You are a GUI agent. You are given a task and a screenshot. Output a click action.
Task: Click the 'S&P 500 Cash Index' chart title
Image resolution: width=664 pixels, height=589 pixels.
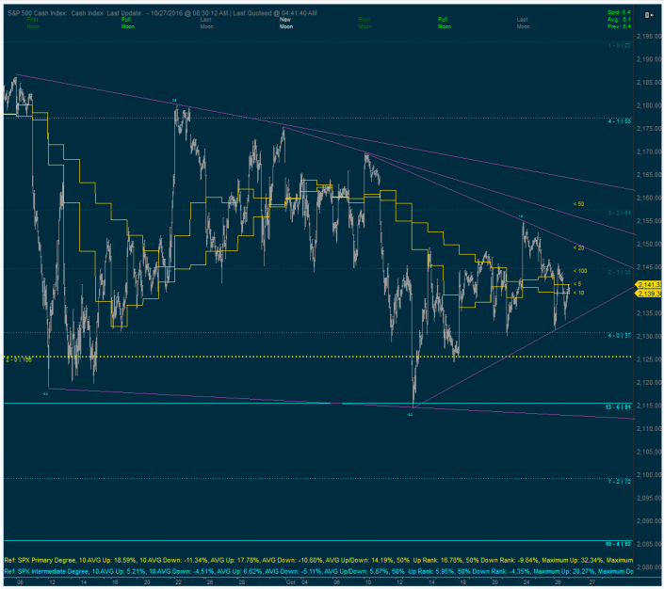click(37, 13)
